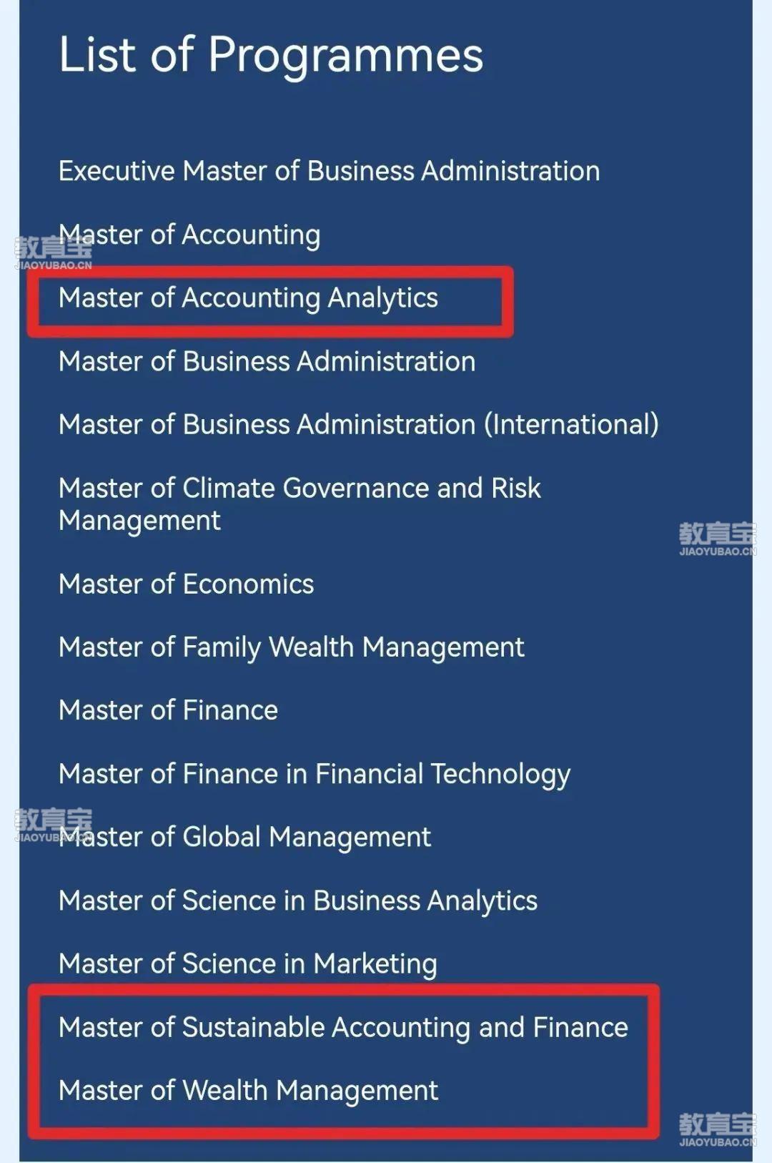Viewport: 772px width, 1163px height.
Task: Open Master of Finance in Financial Technology
Action: (x=315, y=774)
